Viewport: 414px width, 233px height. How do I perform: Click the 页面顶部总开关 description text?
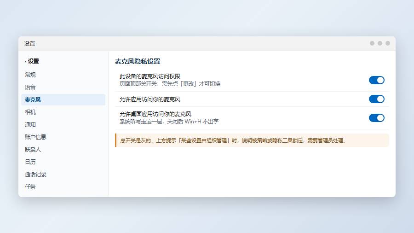[x=170, y=84]
